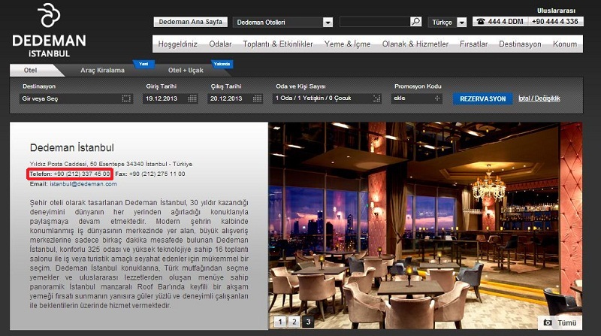Open the check-out date calendar icon
The width and height of the screenshot is (601, 336).
tap(258, 98)
